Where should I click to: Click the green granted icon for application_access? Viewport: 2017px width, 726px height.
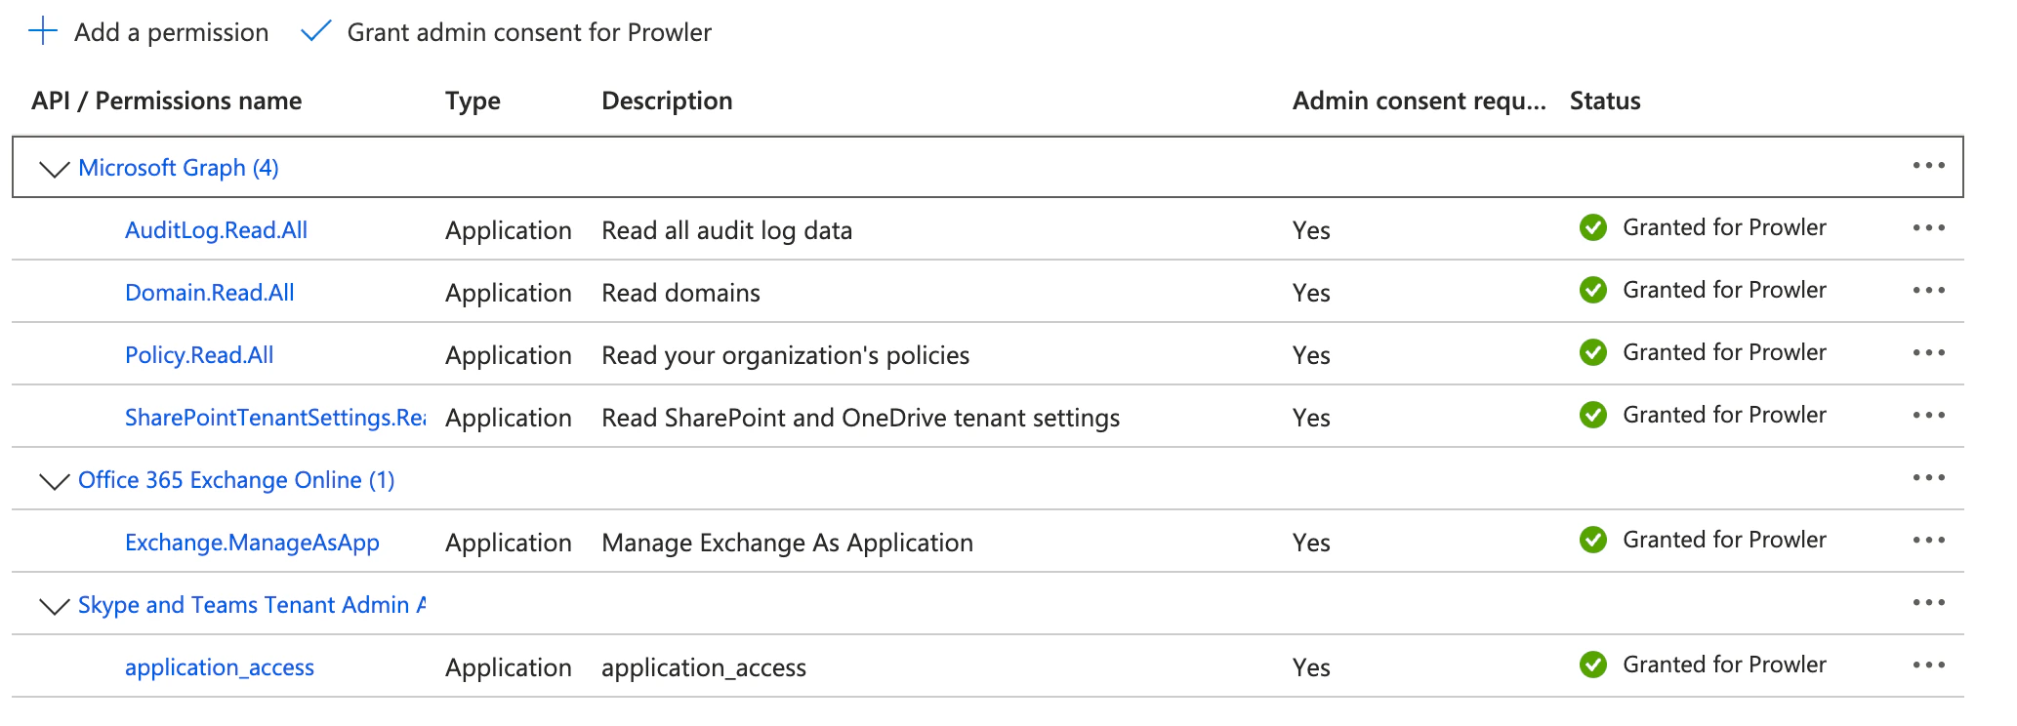(x=1593, y=665)
